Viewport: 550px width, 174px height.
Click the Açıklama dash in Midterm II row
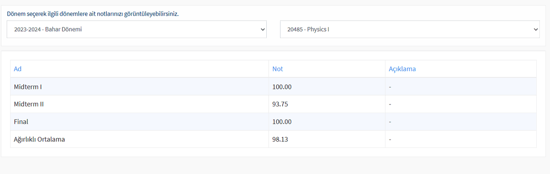coord(390,104)
